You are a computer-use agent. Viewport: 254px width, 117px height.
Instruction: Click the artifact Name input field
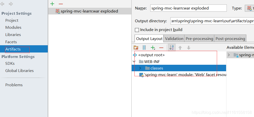(x=188, y=8)
